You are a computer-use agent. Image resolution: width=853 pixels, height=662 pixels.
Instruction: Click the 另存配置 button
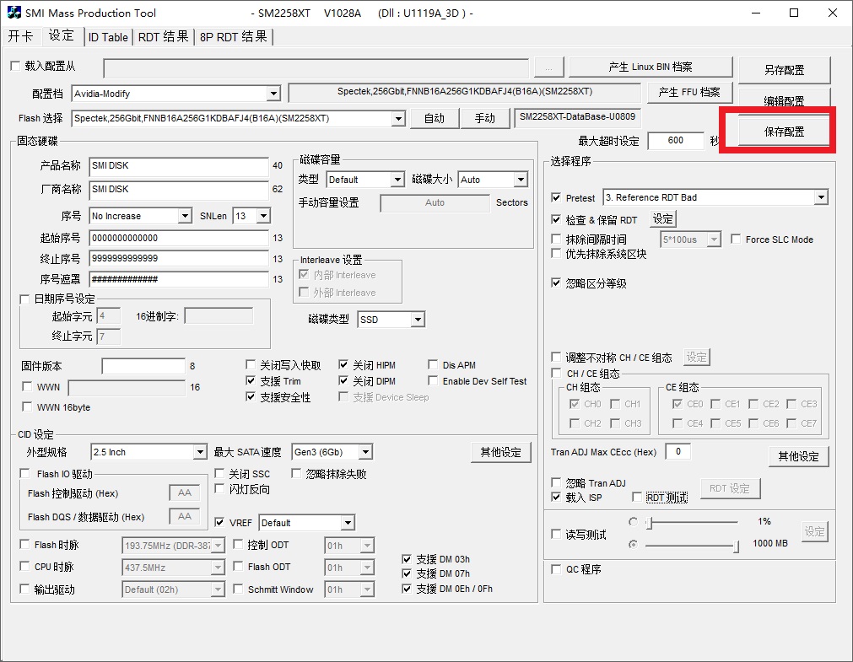(x=784, y=70)
